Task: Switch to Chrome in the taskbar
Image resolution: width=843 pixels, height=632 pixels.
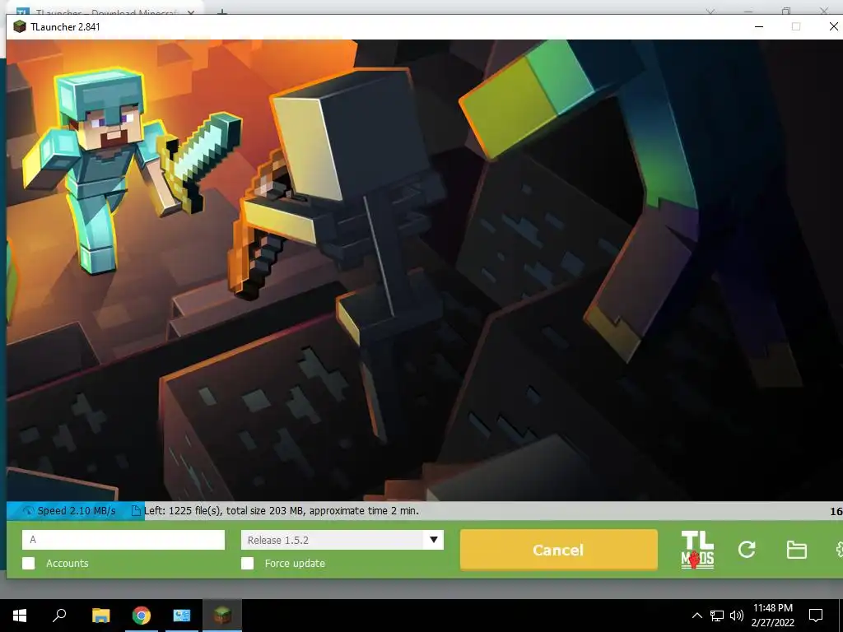Action: 142,616
